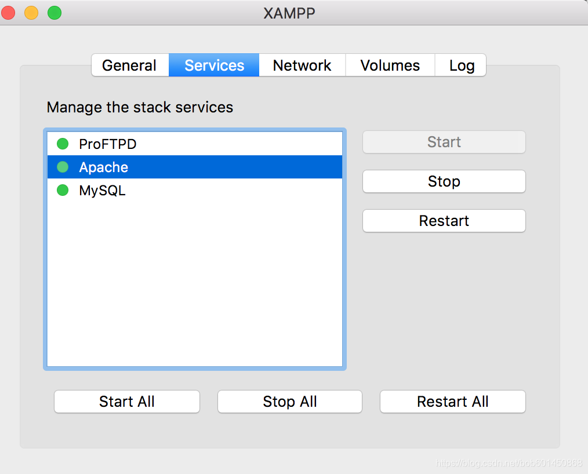Restart the selected service
588x474 pixels.
[444, 221]
